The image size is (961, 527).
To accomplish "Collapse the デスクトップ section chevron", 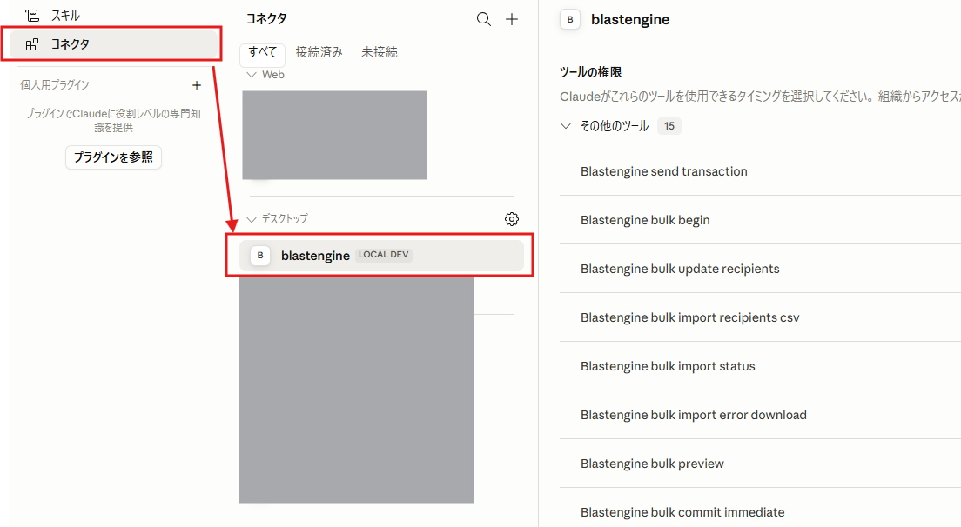I will pos(252,219).
